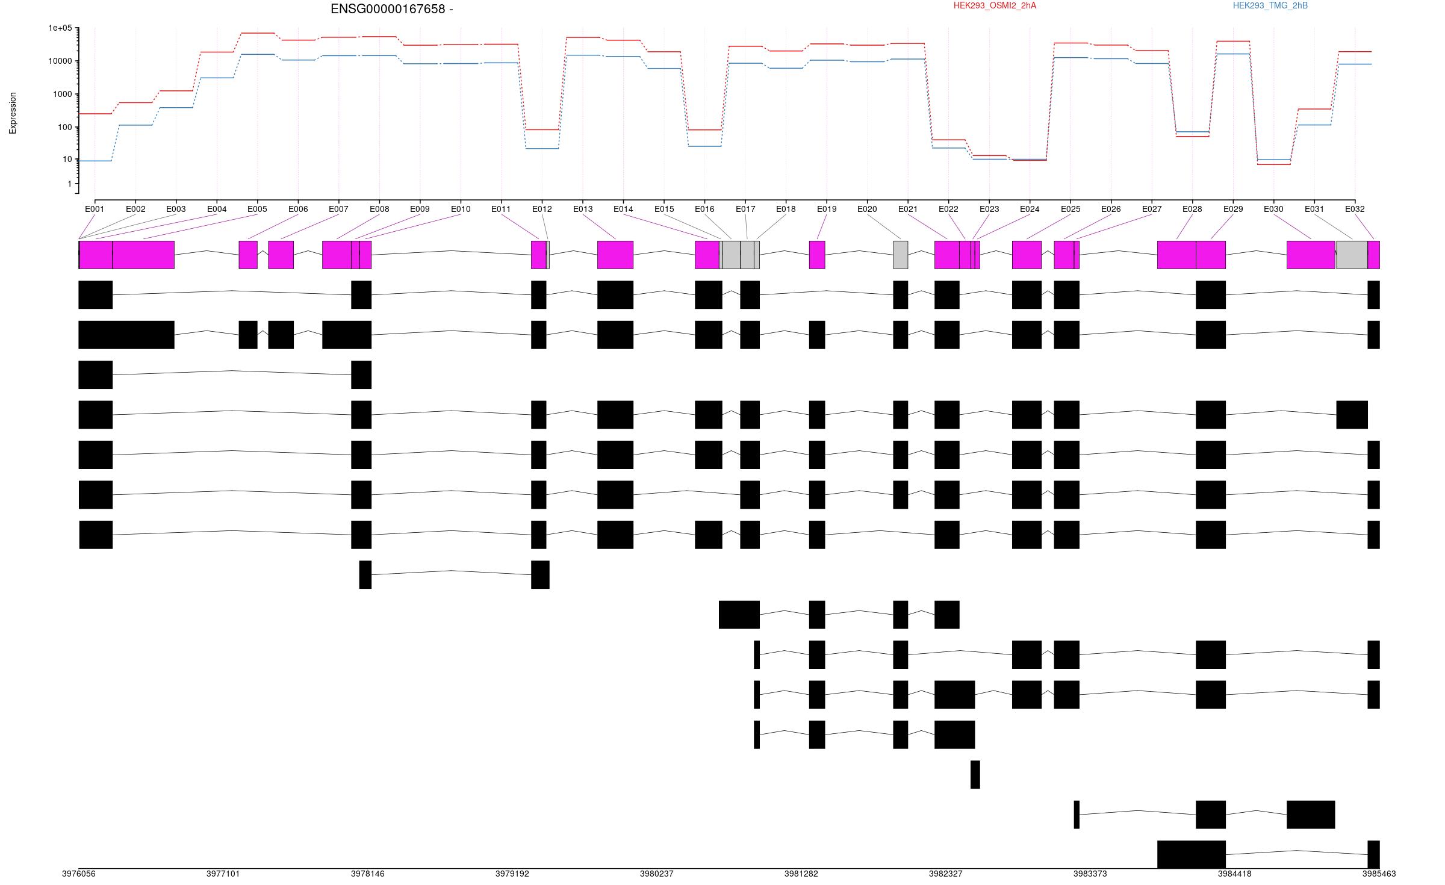Viewport: 1445px width, 885px height.
Task: Click exon label E006
Action: coord(298,209)
